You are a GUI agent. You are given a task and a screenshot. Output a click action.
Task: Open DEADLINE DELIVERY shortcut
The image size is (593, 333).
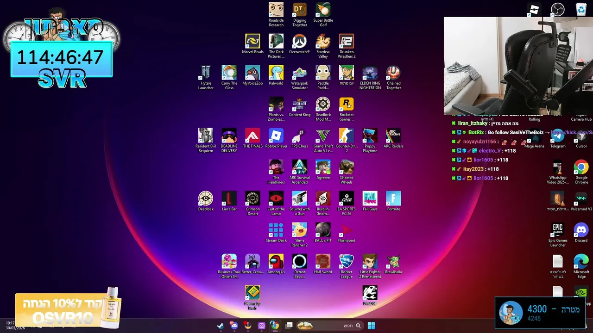[x=229, y=140]
